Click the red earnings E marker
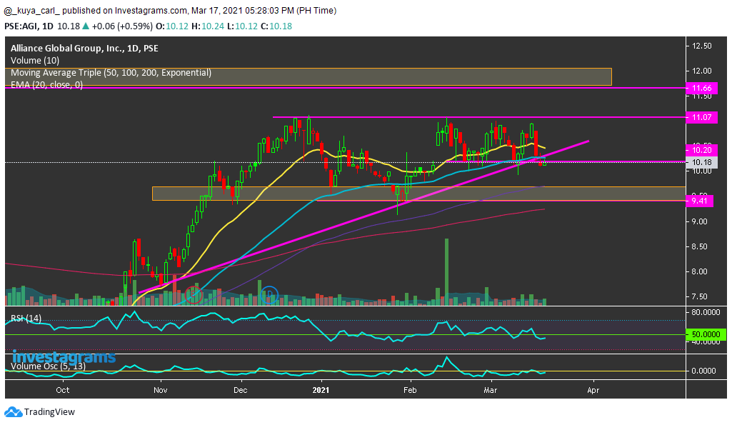Viewport: 732px width, 425px height. tap(194, 295)
